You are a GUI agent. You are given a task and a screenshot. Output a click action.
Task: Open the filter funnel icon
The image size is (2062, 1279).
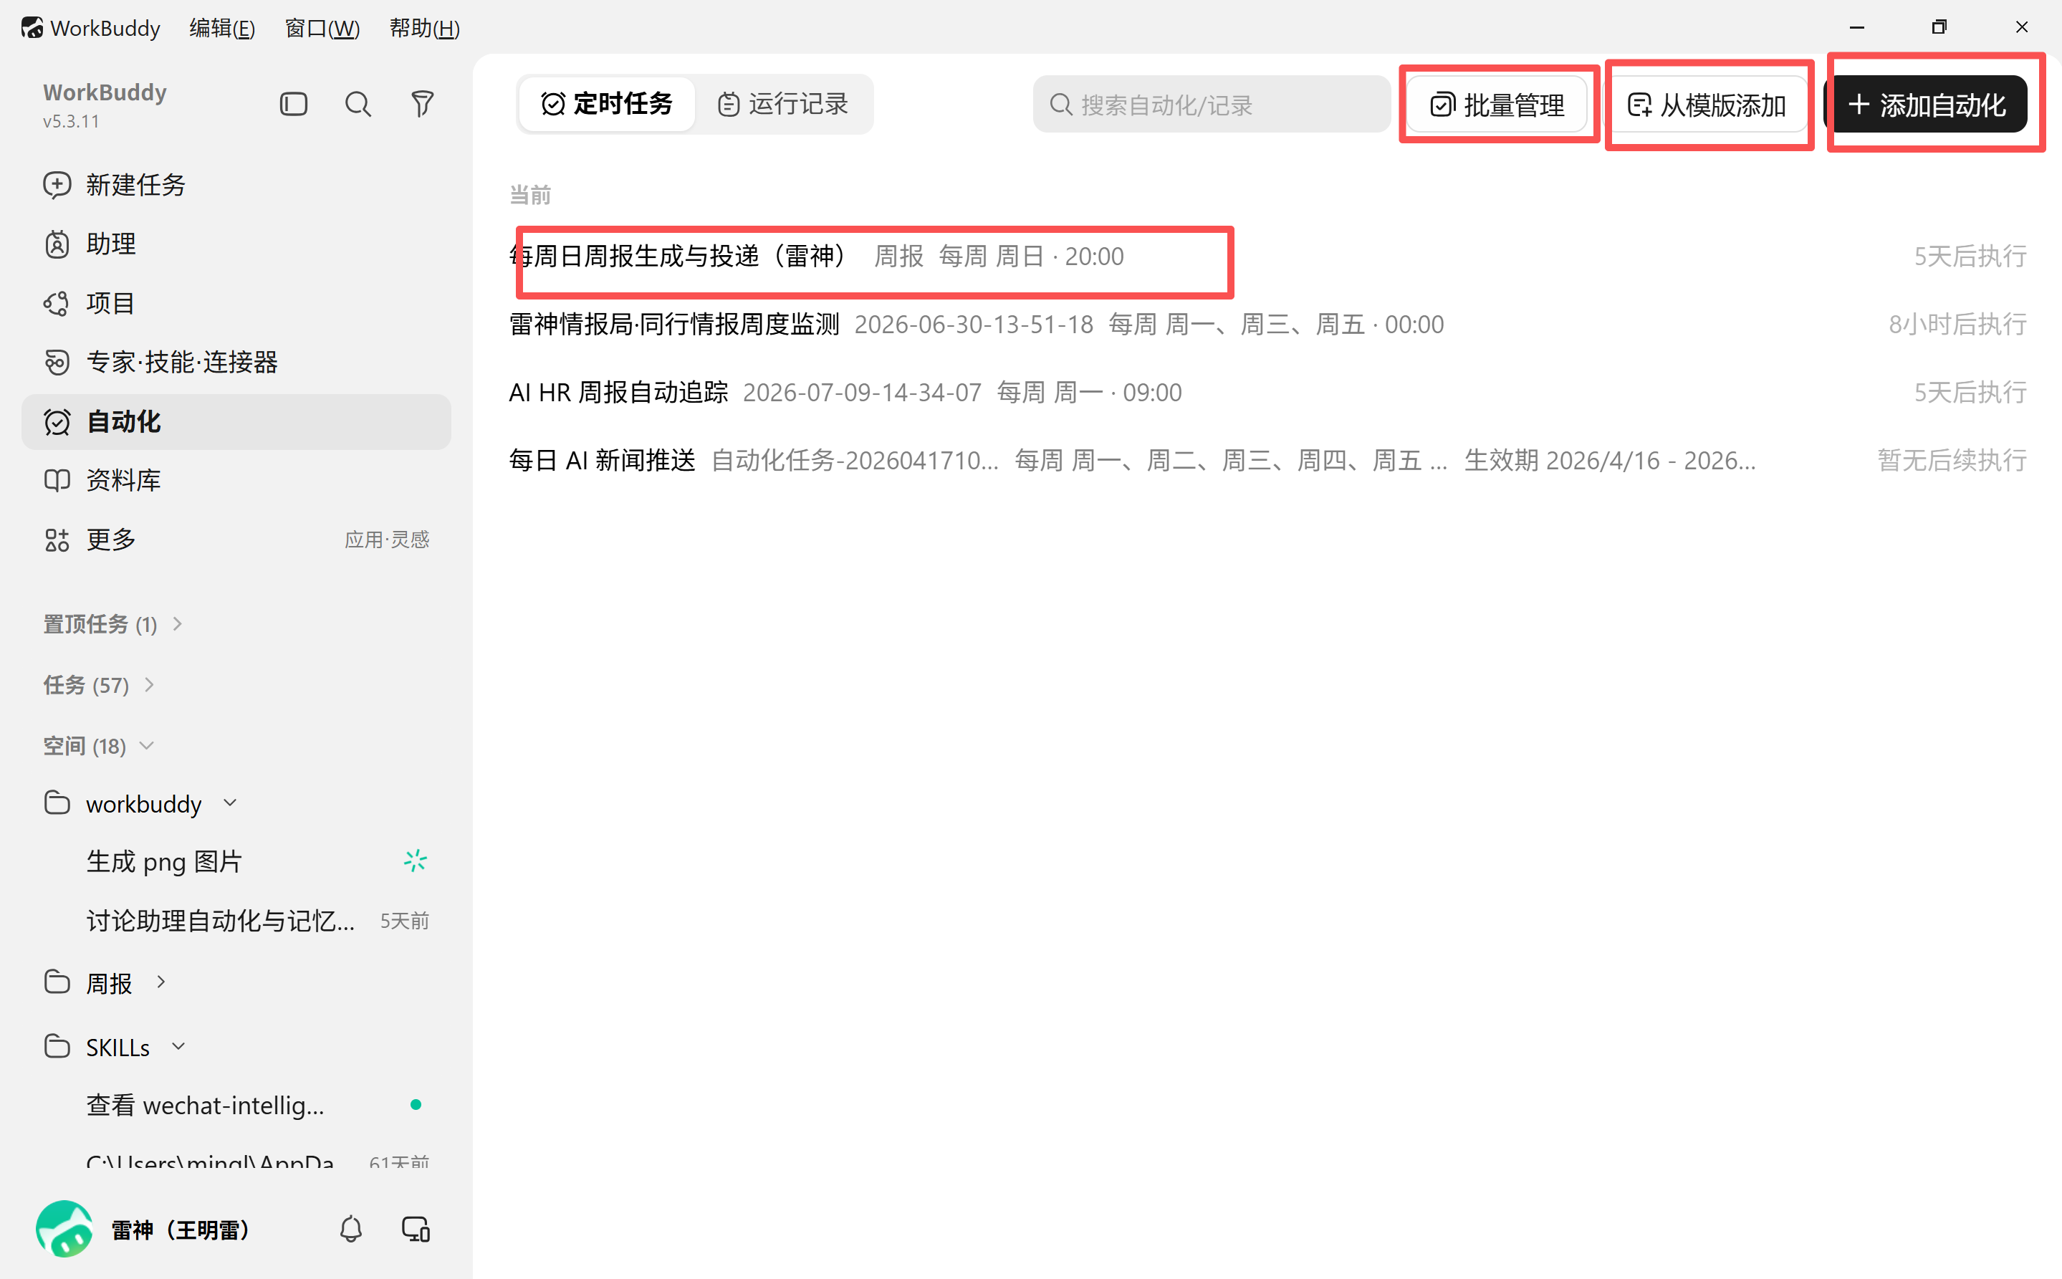click(422, 104)
